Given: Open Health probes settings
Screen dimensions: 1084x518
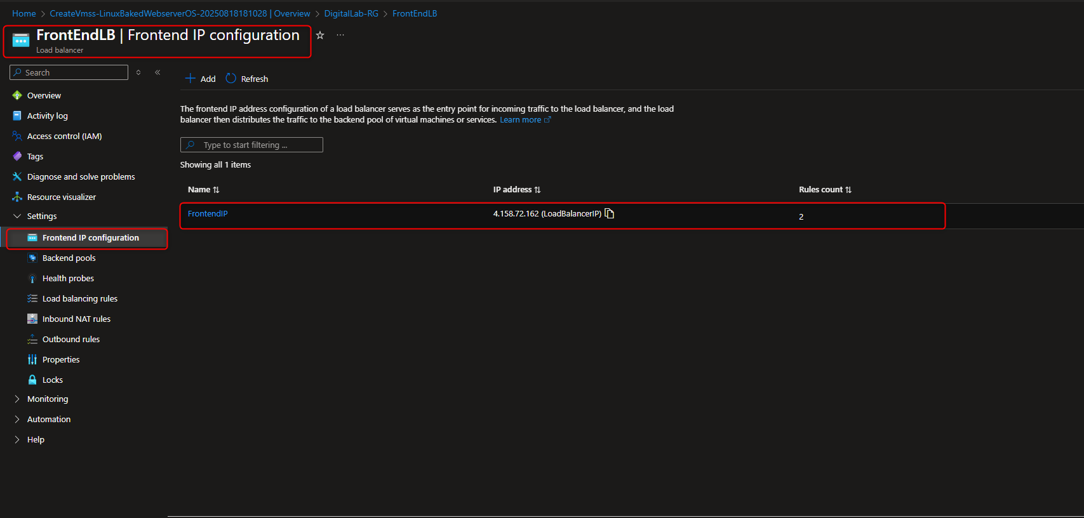Looking at the screenshot, I should 68,278.
